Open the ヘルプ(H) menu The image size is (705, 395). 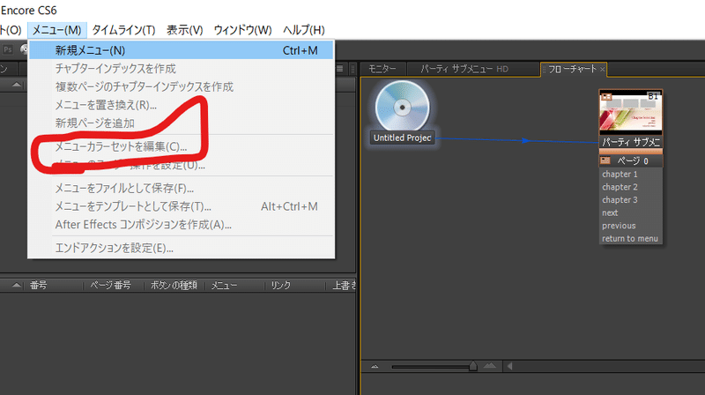pos(304,30)
